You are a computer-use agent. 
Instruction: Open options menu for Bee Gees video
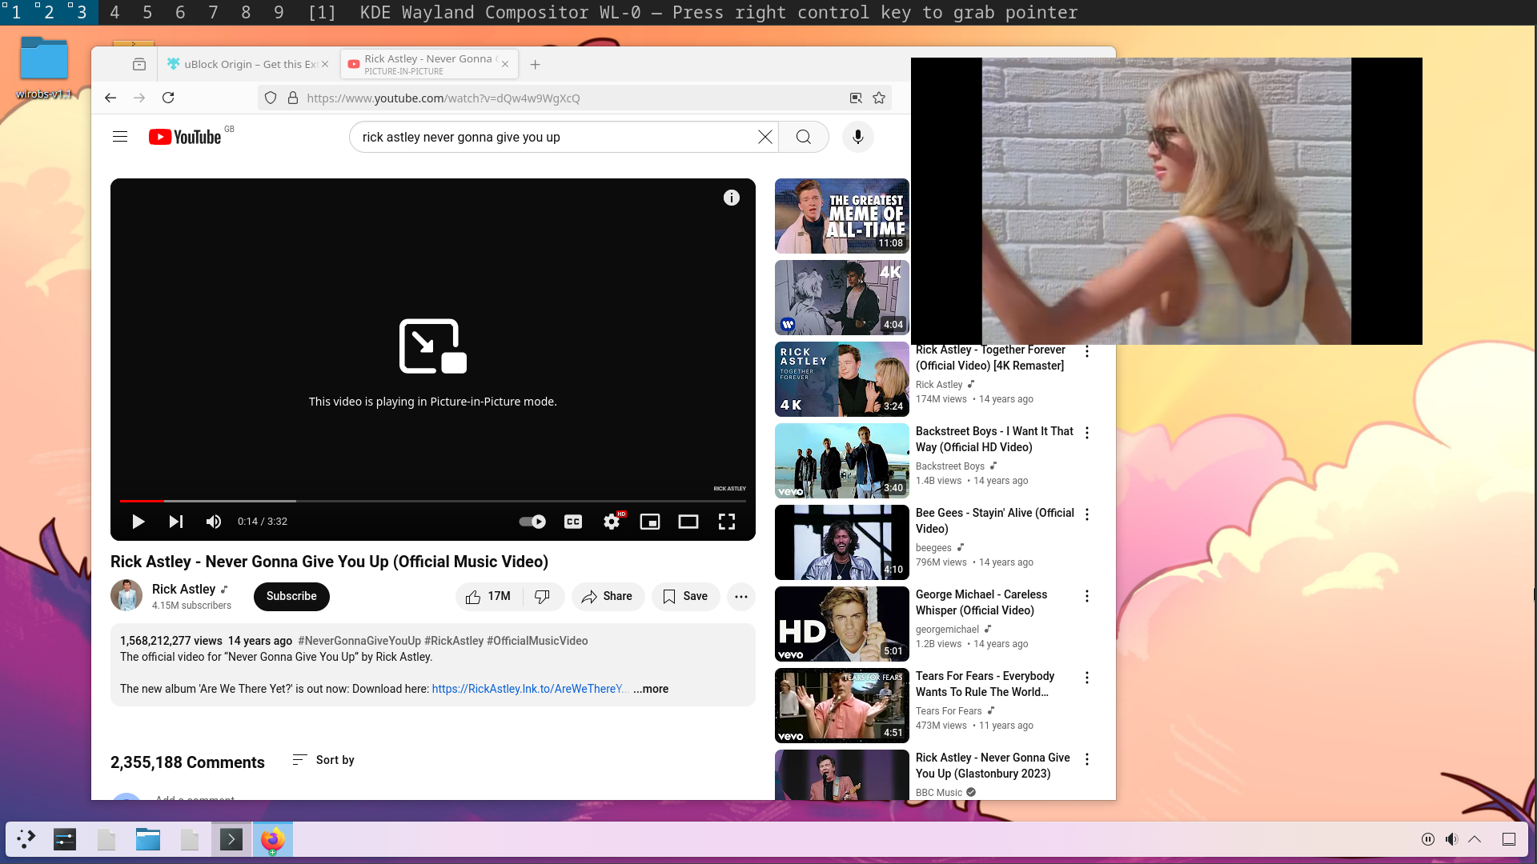coord(1086,514)
